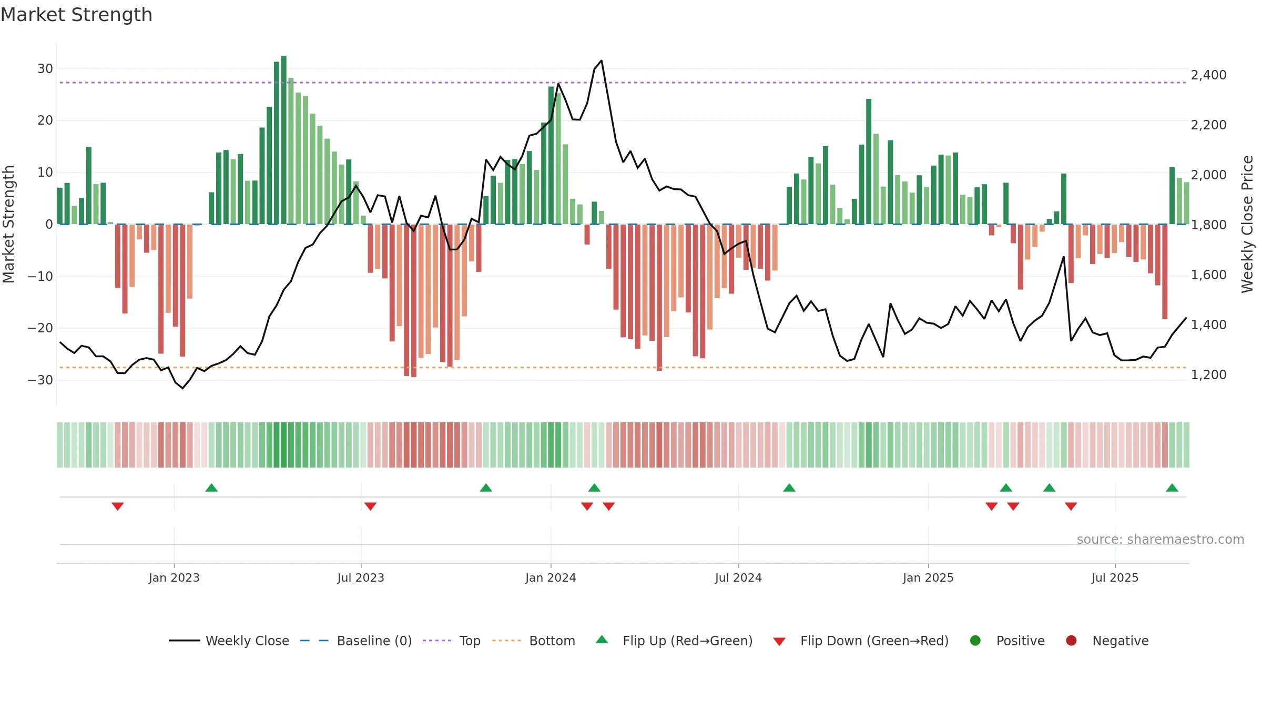Click the 30 tick on the left axis
The height and width of the screenshot is (710, 1262).
click(x=45, y=68)
